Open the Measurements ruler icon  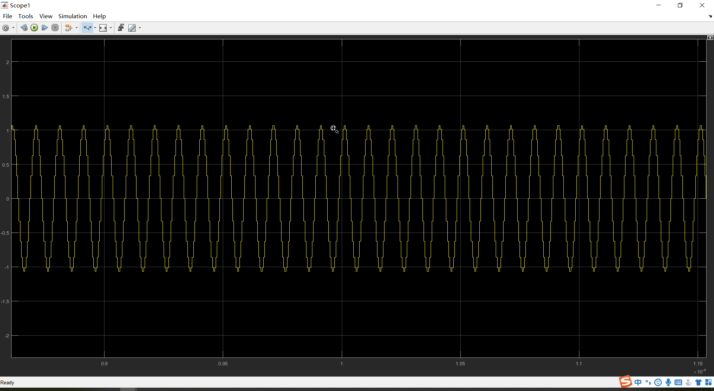pos(132,28)
